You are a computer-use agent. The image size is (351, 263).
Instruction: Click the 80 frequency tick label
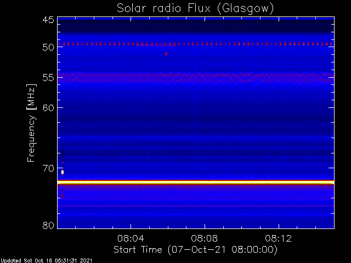(48, 225)
